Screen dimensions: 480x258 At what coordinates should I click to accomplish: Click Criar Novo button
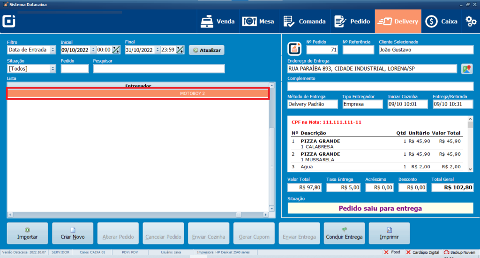73,233
